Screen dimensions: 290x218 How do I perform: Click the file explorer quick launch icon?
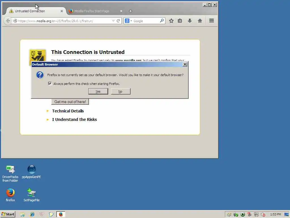point(22,215)
